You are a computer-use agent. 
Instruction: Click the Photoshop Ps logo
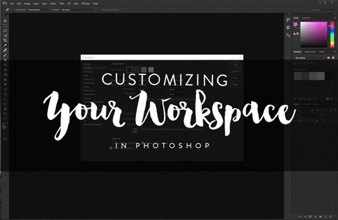point(5,3)
